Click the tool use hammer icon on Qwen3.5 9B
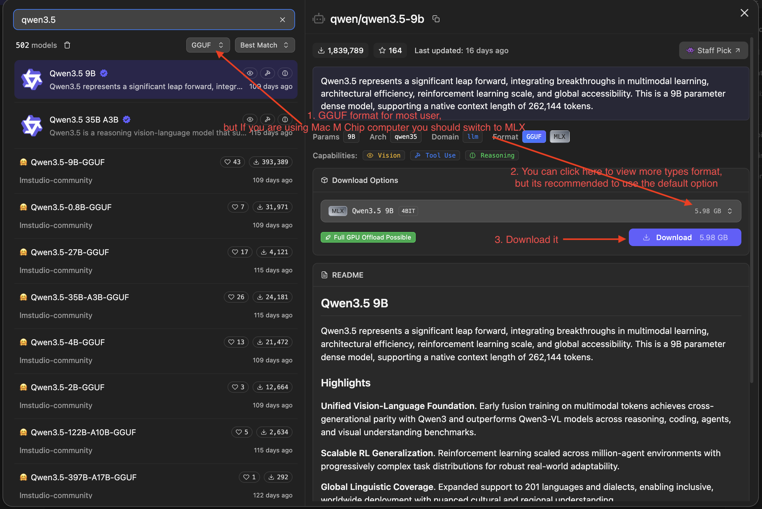The width and height of the screenshot is (762, 509). click(268, 73)
